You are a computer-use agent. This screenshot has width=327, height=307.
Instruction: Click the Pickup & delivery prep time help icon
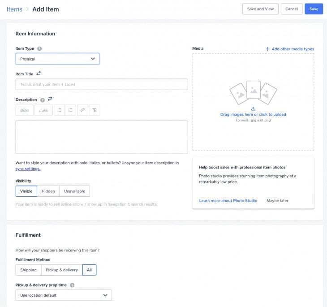coord(73,285)
